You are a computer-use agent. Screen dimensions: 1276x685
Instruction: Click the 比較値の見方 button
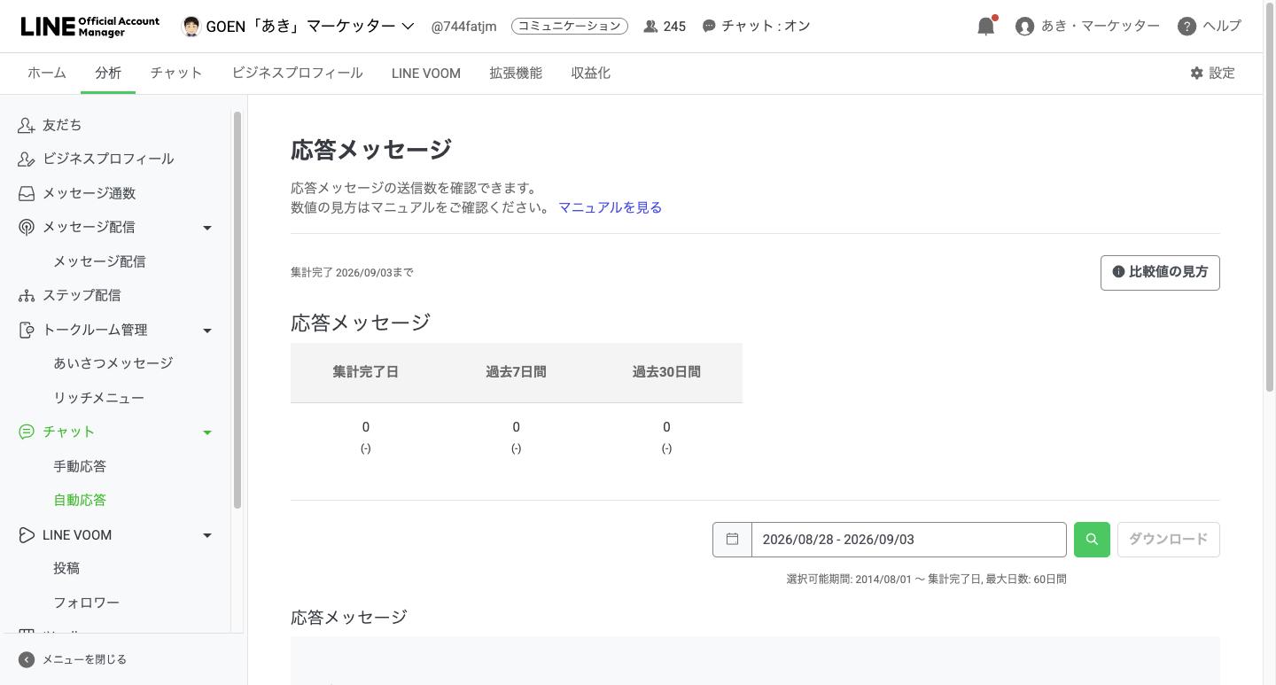[1160, 273]
